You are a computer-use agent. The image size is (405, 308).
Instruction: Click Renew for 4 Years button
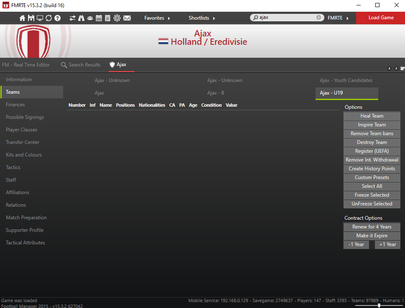[372, 227]
